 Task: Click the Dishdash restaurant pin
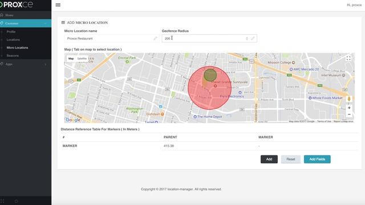162,114
